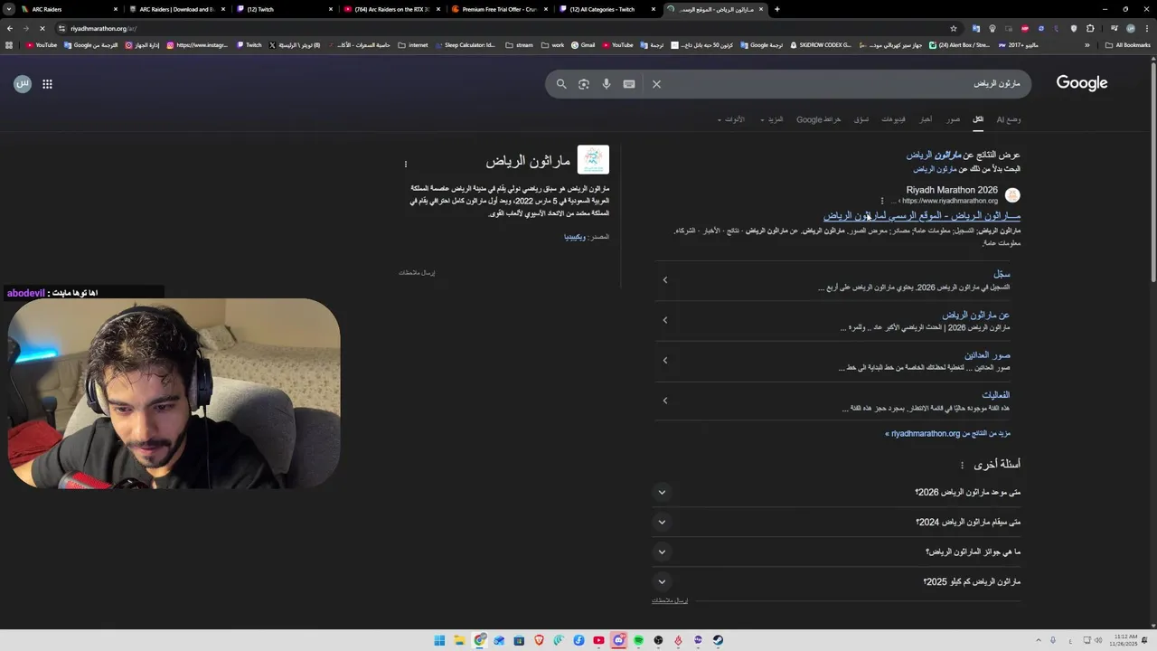Open (12) All Categories - Twitch tab

pyautogui.click(x=607, y=9)
